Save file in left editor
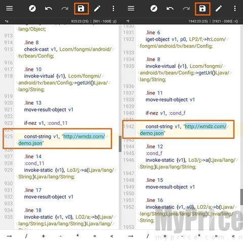 (x=81, y=8)
